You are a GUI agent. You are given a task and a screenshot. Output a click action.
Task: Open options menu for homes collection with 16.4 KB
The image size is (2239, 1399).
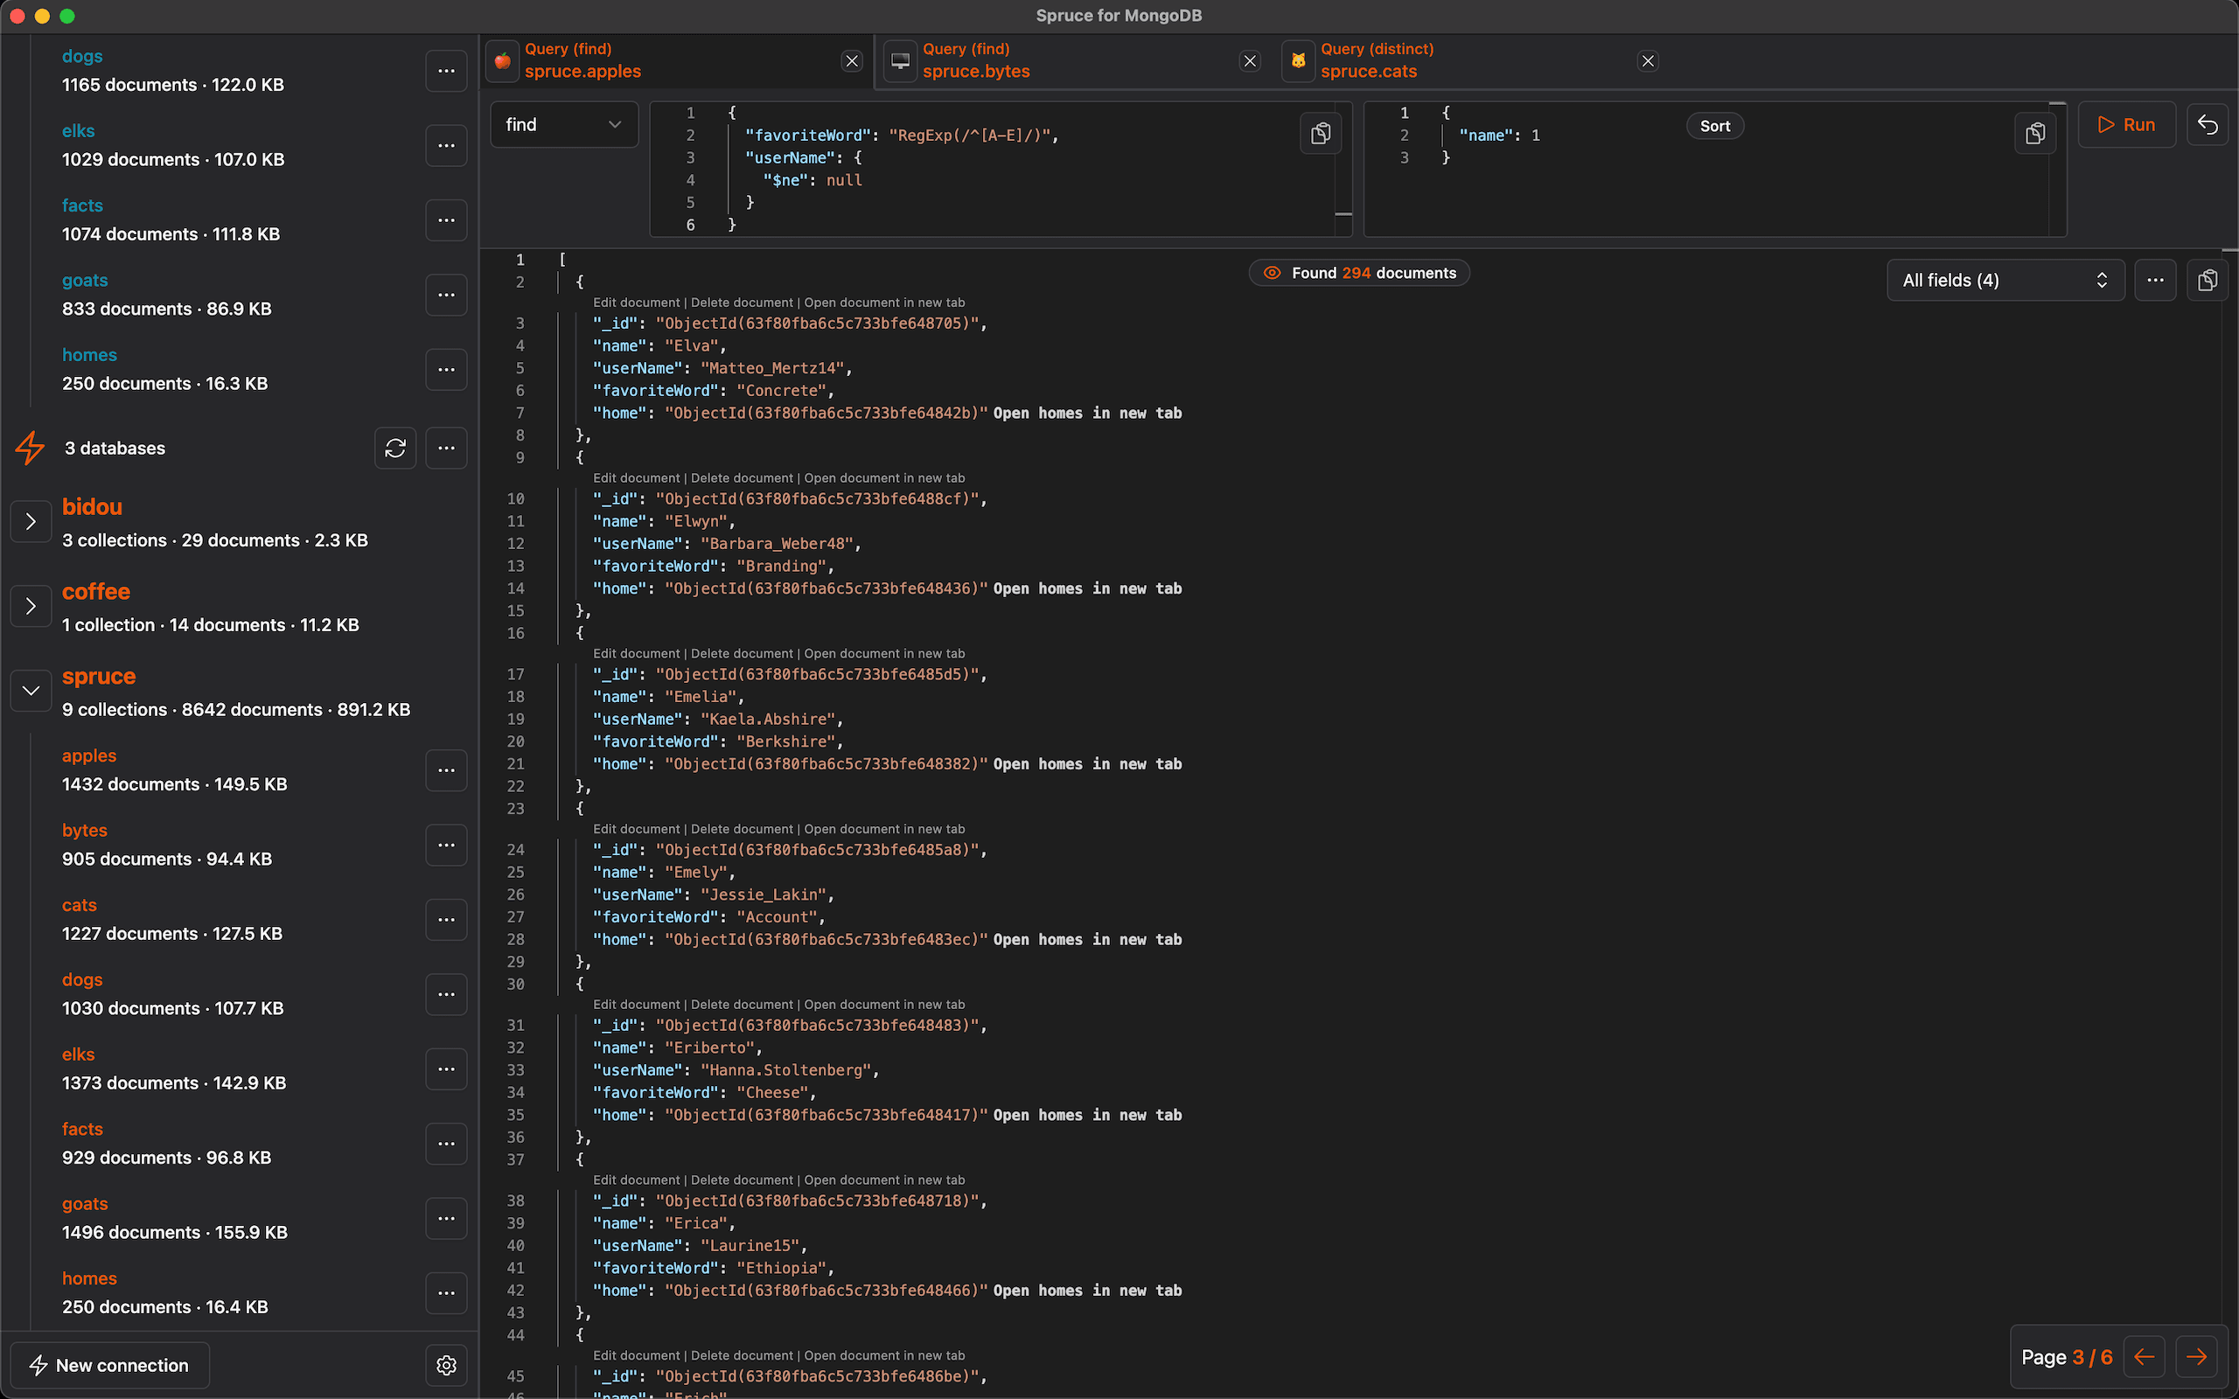pyautogui.click(x=446, y=1292)
